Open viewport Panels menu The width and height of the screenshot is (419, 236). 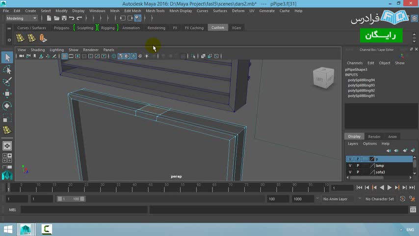108,50
